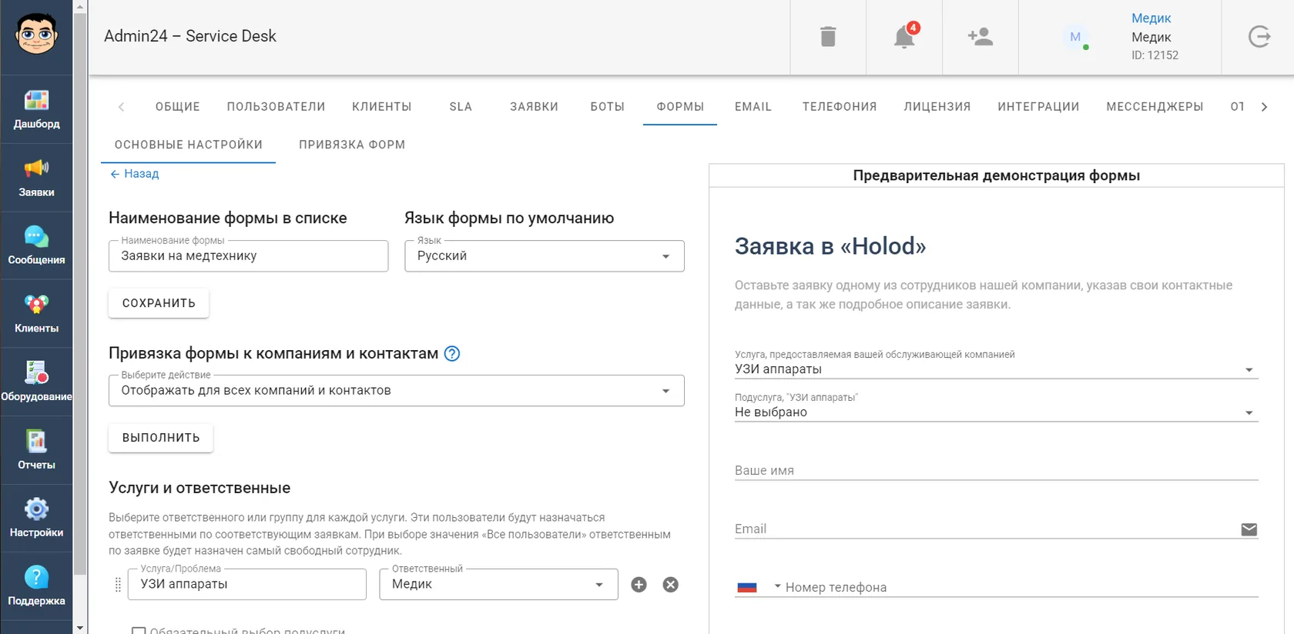Click the СОХРАНИТЬ button

tap(159, 303)
